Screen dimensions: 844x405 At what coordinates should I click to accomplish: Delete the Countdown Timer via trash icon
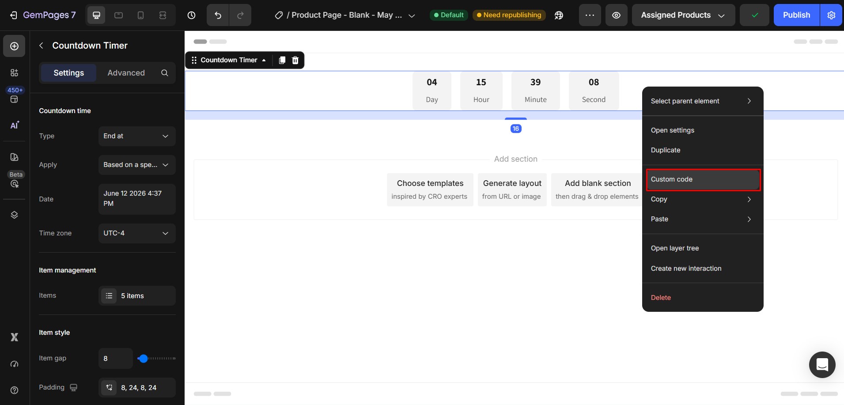coord(295,60)
